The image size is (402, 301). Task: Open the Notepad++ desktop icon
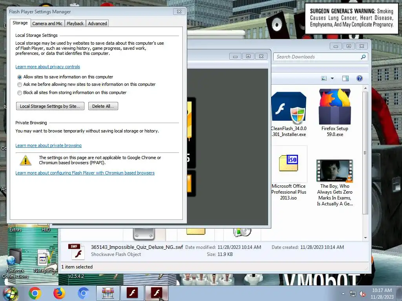[45, 261]
